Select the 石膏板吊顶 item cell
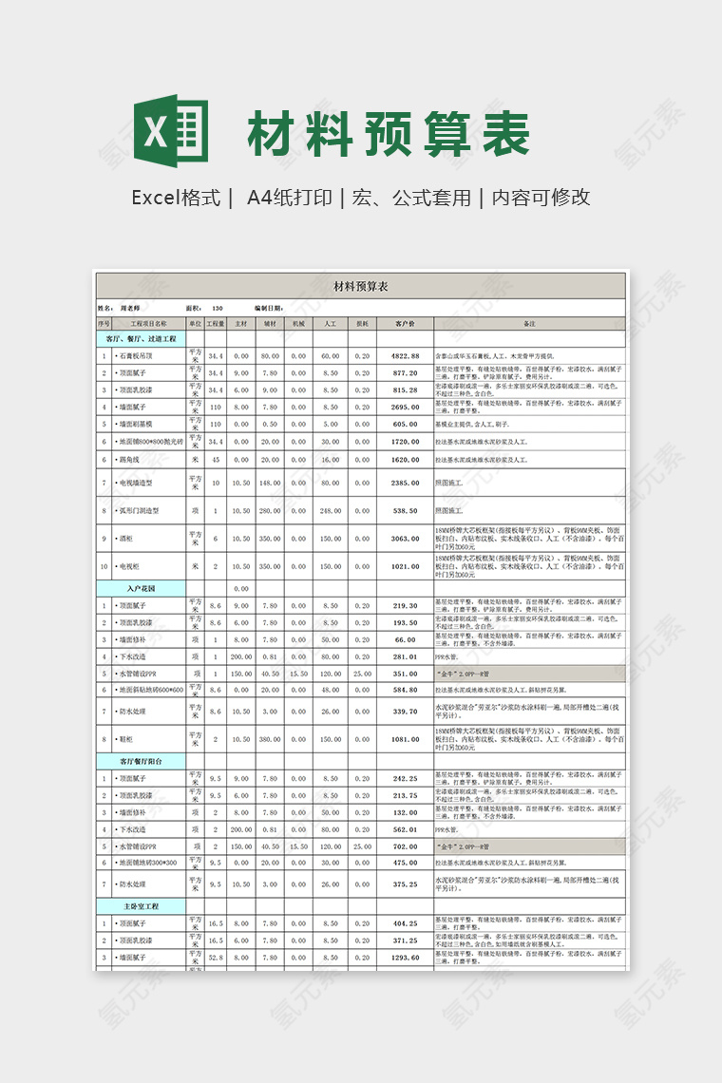The height and width of the screenshot is (1083, 722). (x=148, y=356)
